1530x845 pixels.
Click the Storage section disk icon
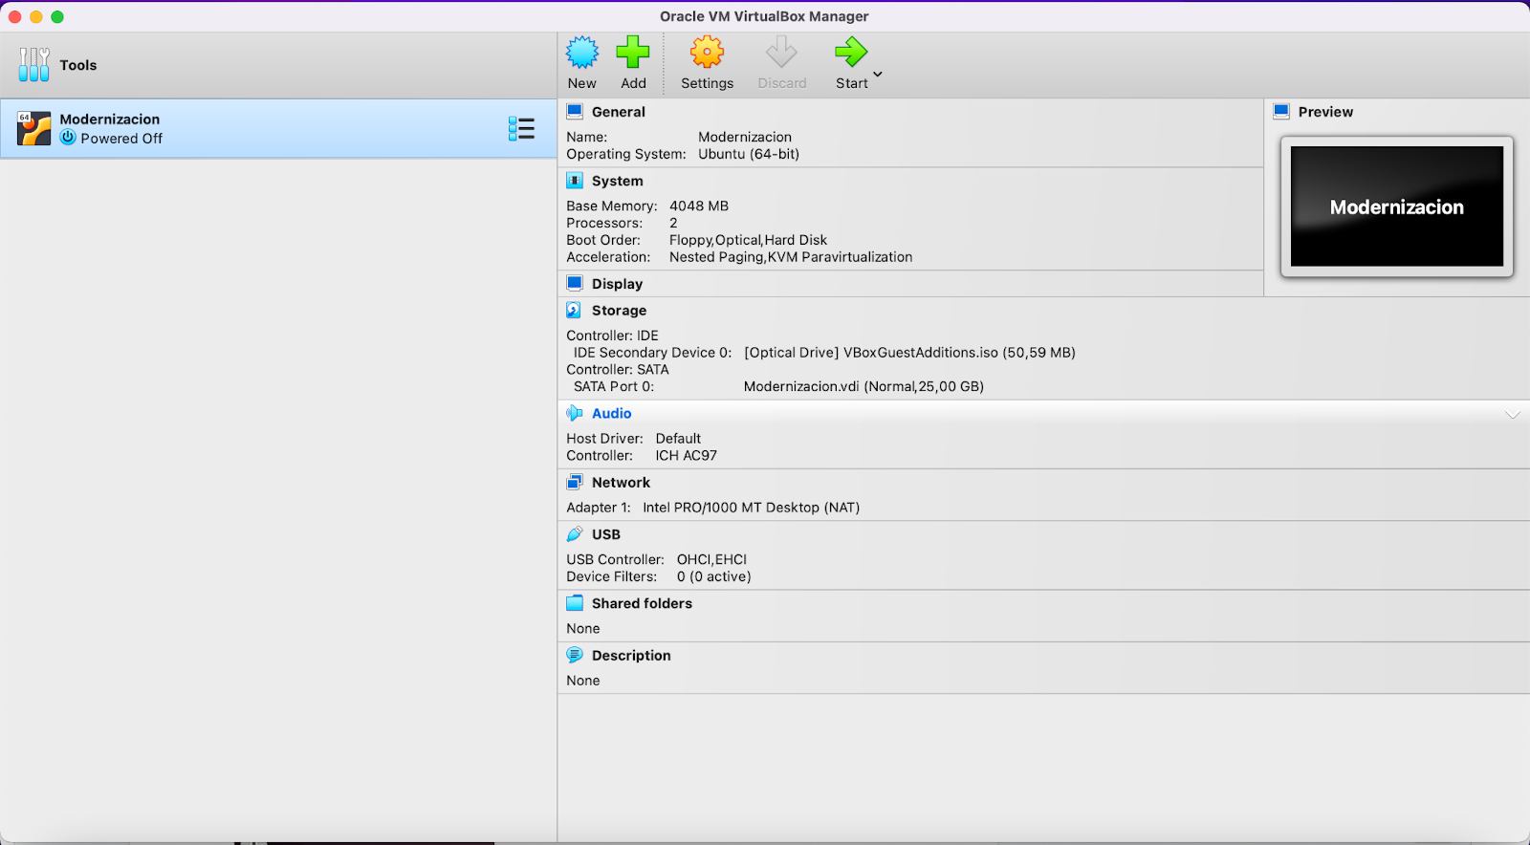point(574,310)
